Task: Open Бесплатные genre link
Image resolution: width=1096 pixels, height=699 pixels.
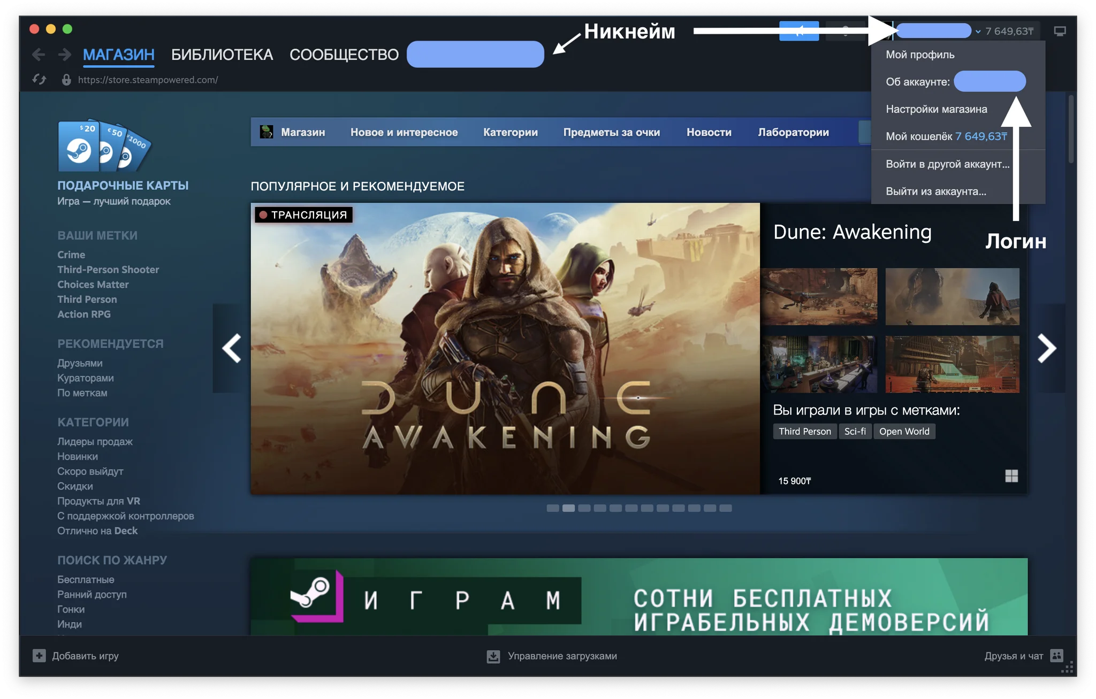Action: point(86,580)
